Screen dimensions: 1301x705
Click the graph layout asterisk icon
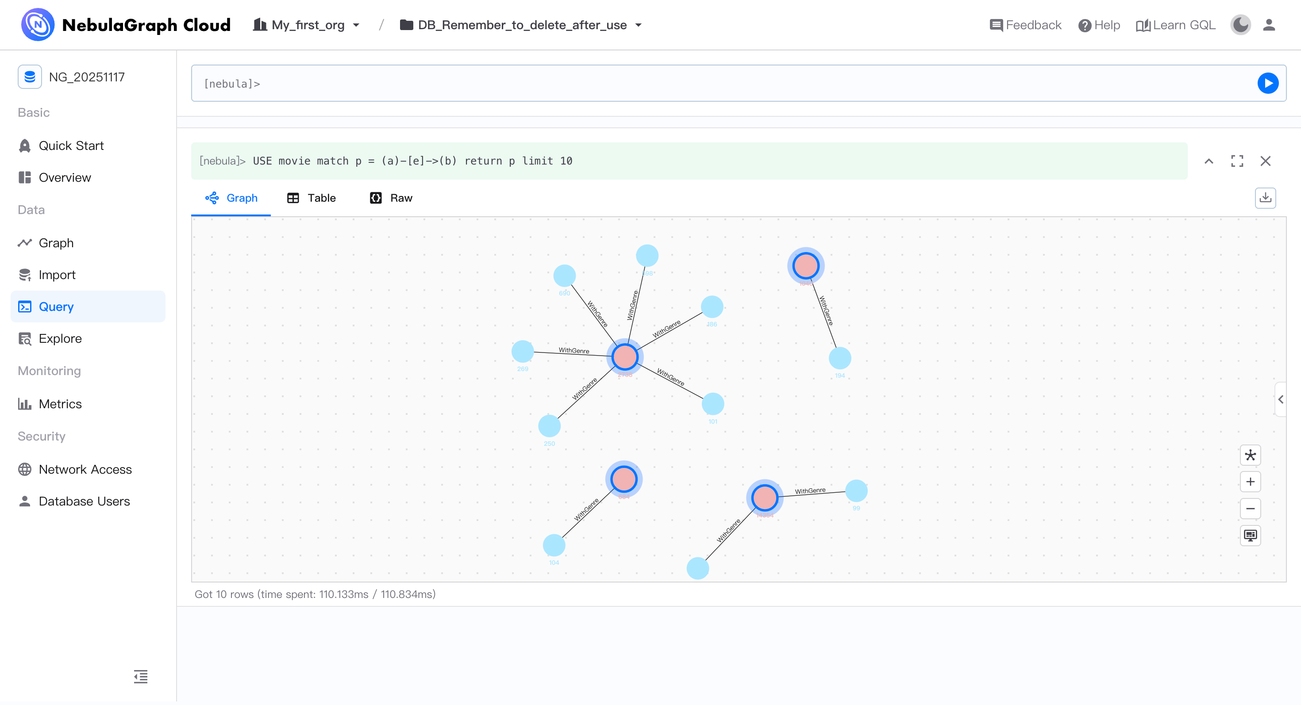pos(1250,455)
